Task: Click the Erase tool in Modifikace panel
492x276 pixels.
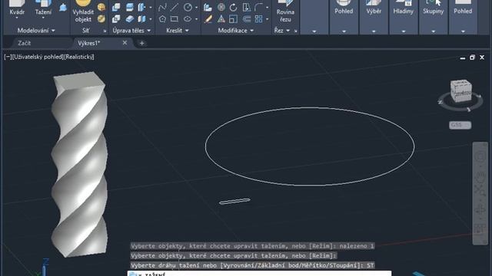Action: pyautogui.click(x=208, y=19)
